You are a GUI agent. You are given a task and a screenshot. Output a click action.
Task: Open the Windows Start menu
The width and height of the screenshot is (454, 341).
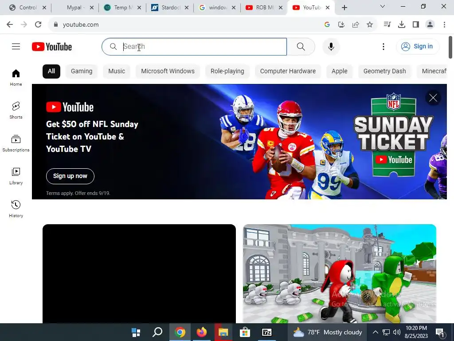[136, 332]
